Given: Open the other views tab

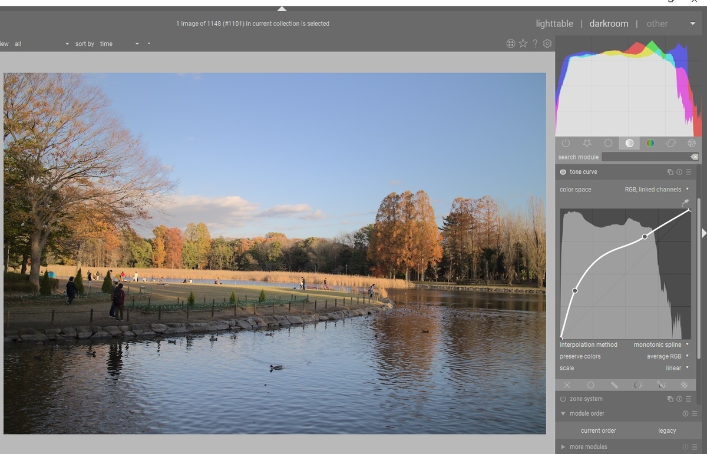Looking at the screenshot, I should 657,24.
